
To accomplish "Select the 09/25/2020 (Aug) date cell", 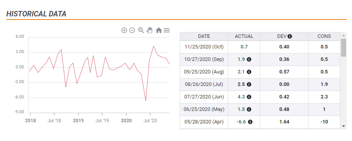I will 204,72.
